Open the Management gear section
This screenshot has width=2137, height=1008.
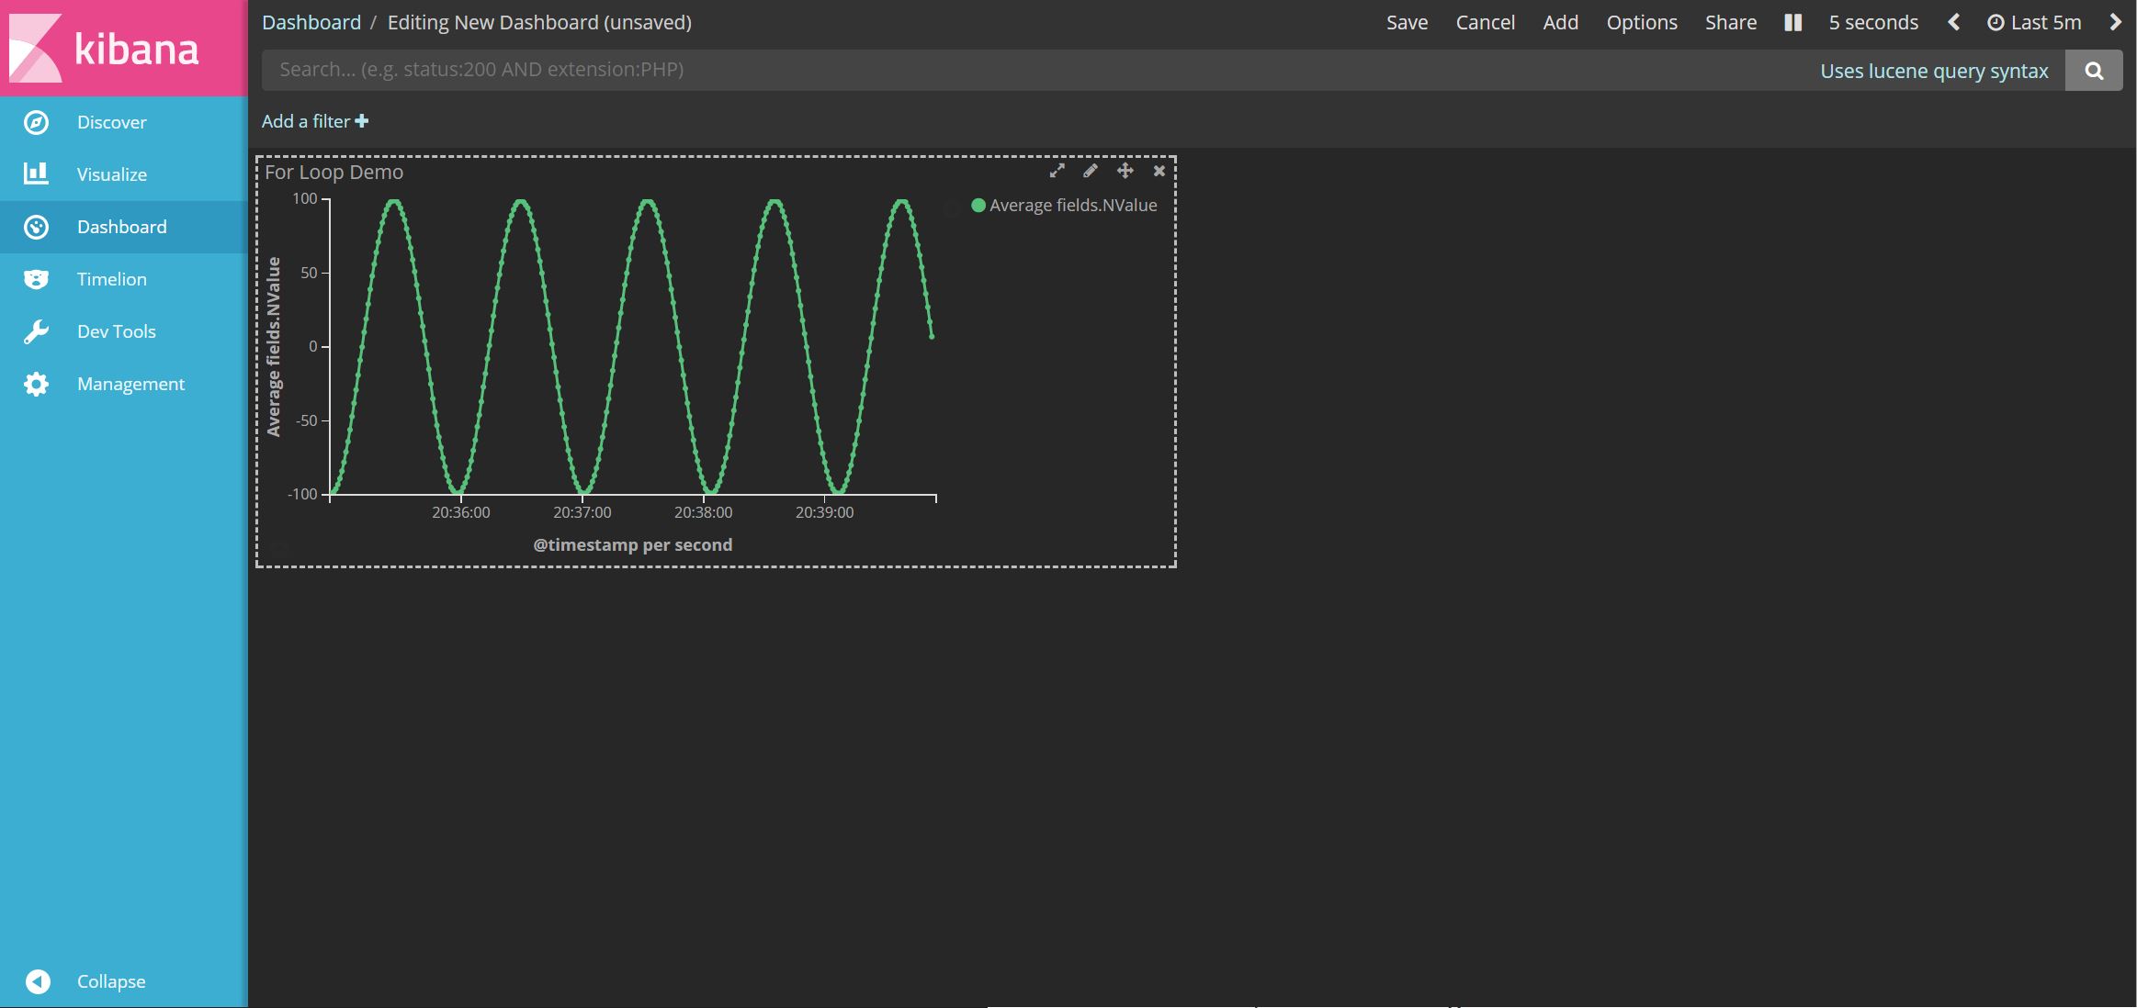[37, 384]
